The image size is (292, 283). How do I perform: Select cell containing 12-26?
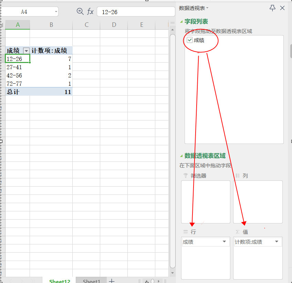[x=18, y=59]
